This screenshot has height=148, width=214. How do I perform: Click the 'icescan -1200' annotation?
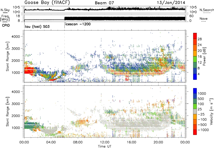[x=78, y=24]
